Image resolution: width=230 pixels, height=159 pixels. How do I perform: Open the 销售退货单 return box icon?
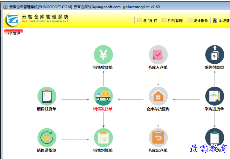[x=47, y=138]
